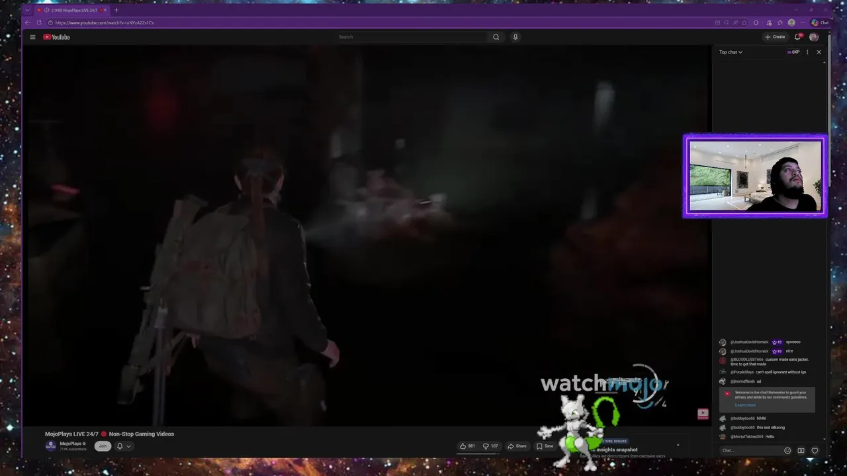Screen dimensions: 847x476
Task: Expand the Top chat dropdown
Action: coord(731,52)
